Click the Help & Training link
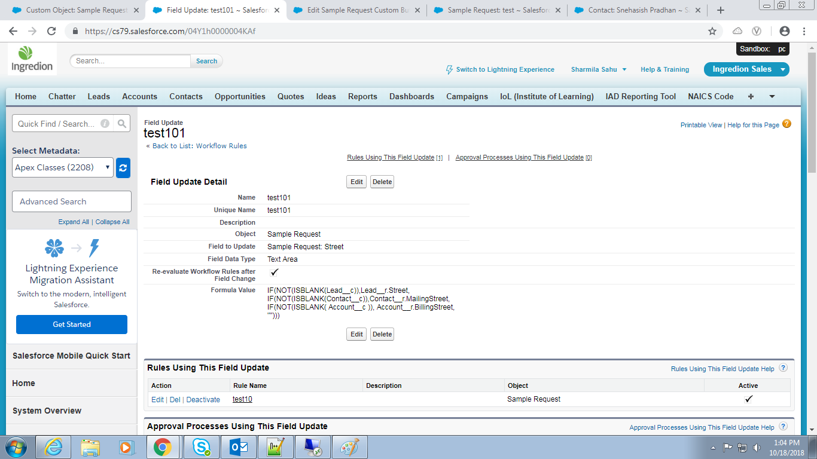The width and height of the screenshot is (817, 459). pos(664,69)
